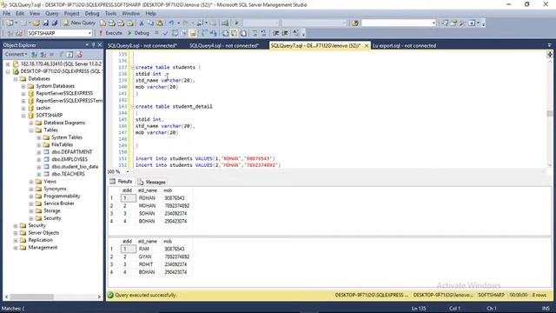The width and height of the screenshot is (556, 313).
Task: Open the Edit menu
Action: [20, 13]
